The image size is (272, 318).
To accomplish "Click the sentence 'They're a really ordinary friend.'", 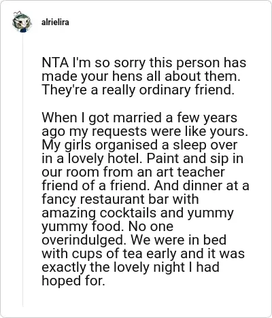I will click(138, 90).
